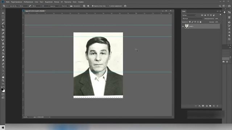Select the Move tool
Screen dimensions: 232x130
3,13
